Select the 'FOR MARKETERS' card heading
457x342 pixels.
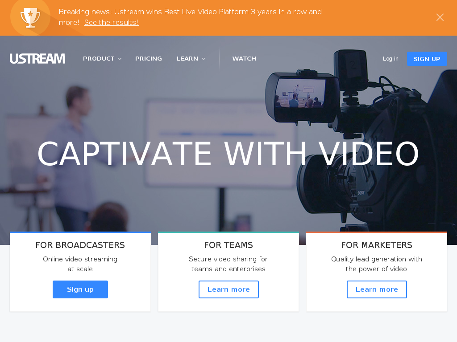tap(377, 245)
